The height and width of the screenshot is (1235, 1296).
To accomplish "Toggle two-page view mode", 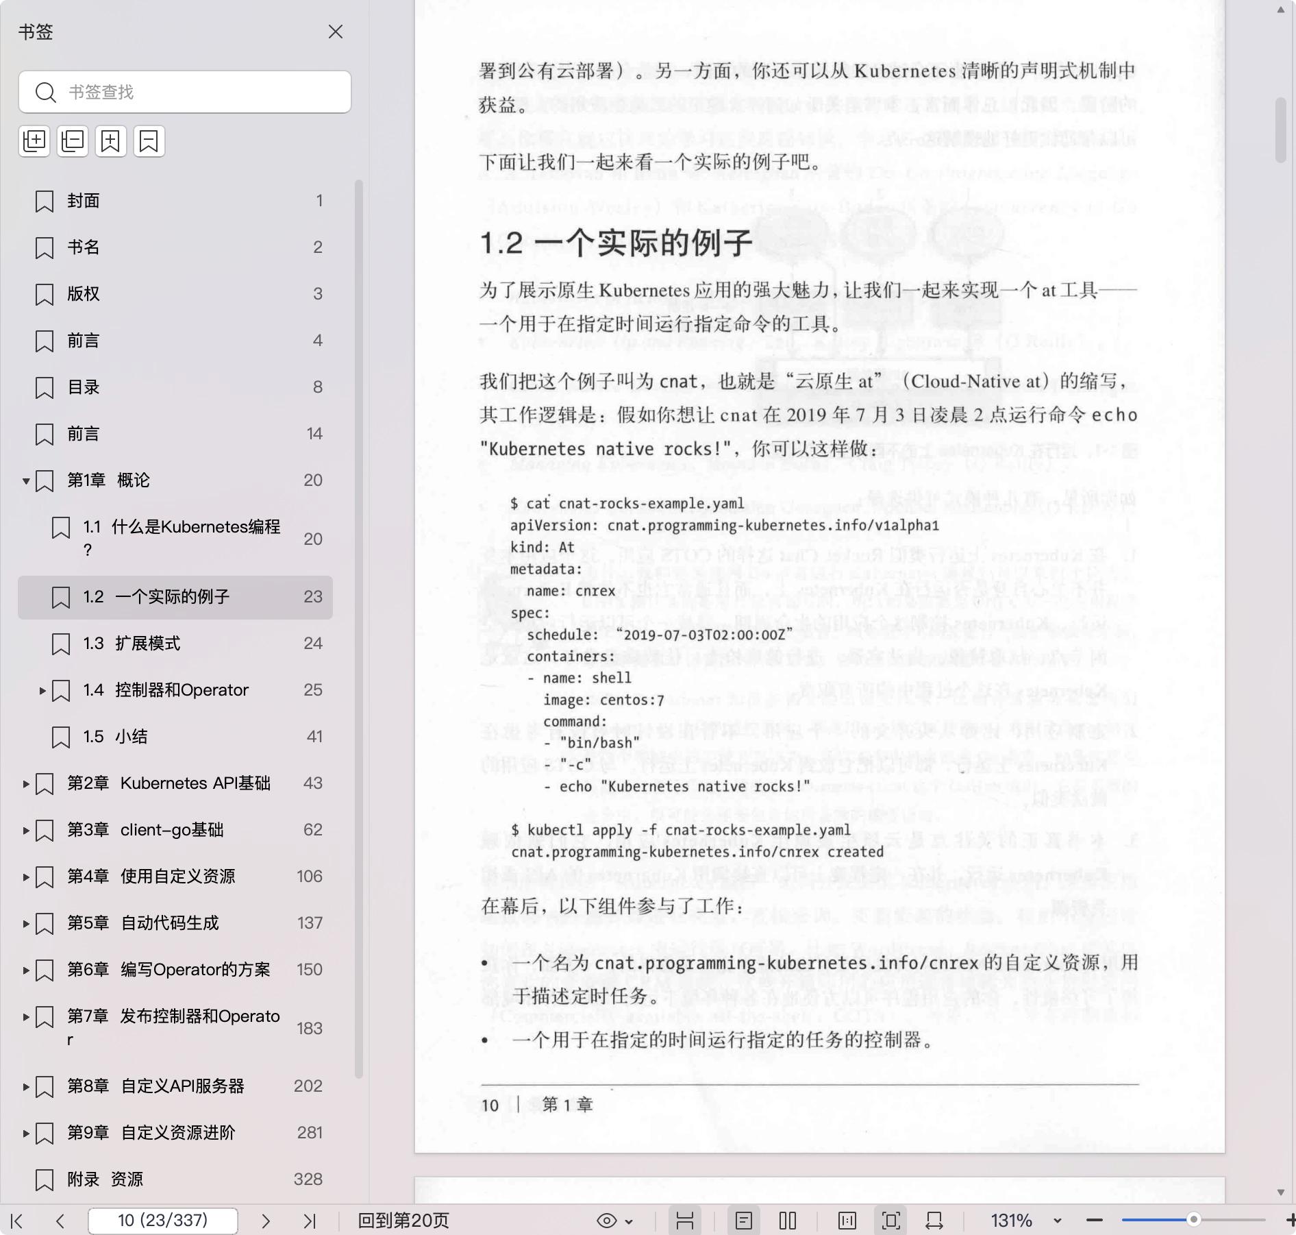I will [x=788, y=1221].
